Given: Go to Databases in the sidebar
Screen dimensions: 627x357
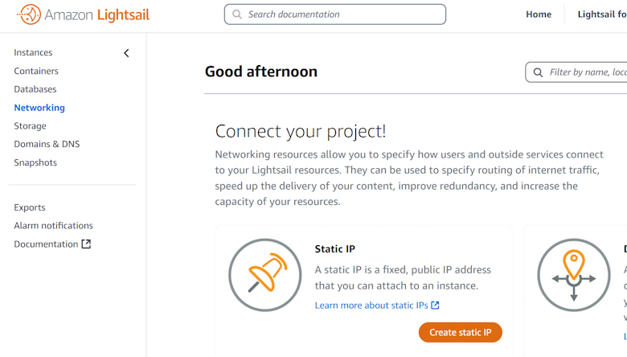Looking at the screenshot, I should 35,89.
